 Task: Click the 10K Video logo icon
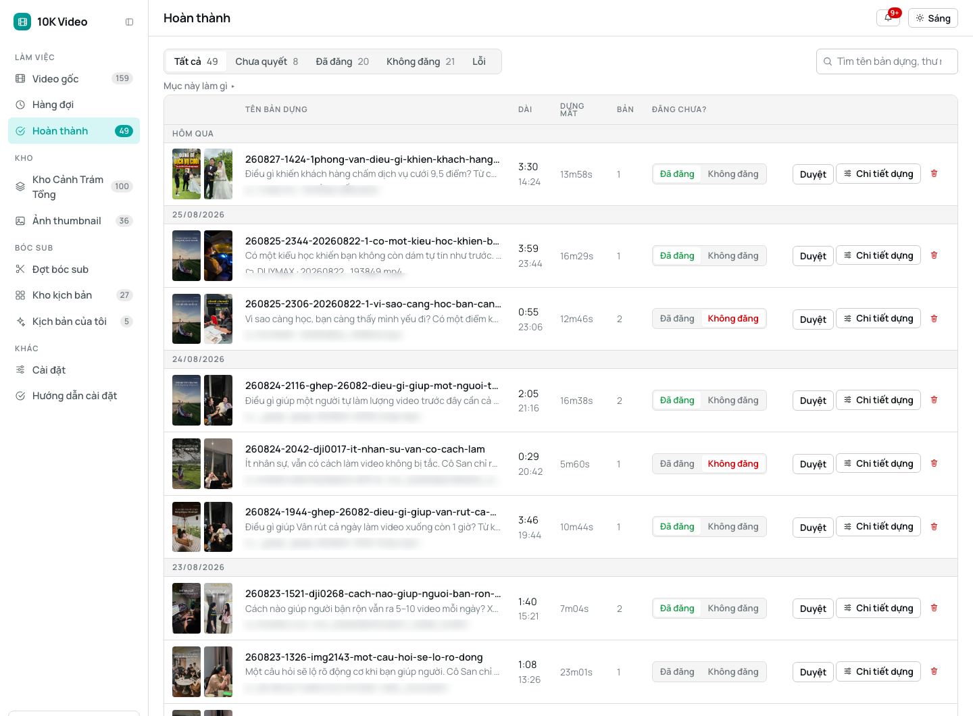click(22, 22)
